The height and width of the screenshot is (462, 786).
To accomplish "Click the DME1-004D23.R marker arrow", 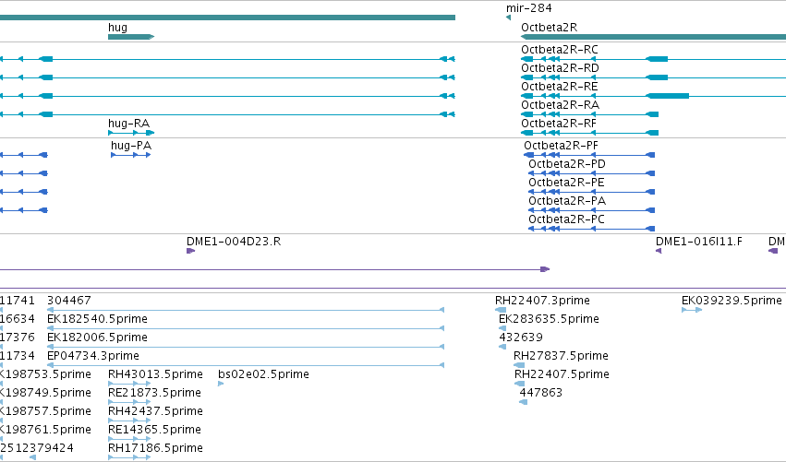I will tap(190, 251).
